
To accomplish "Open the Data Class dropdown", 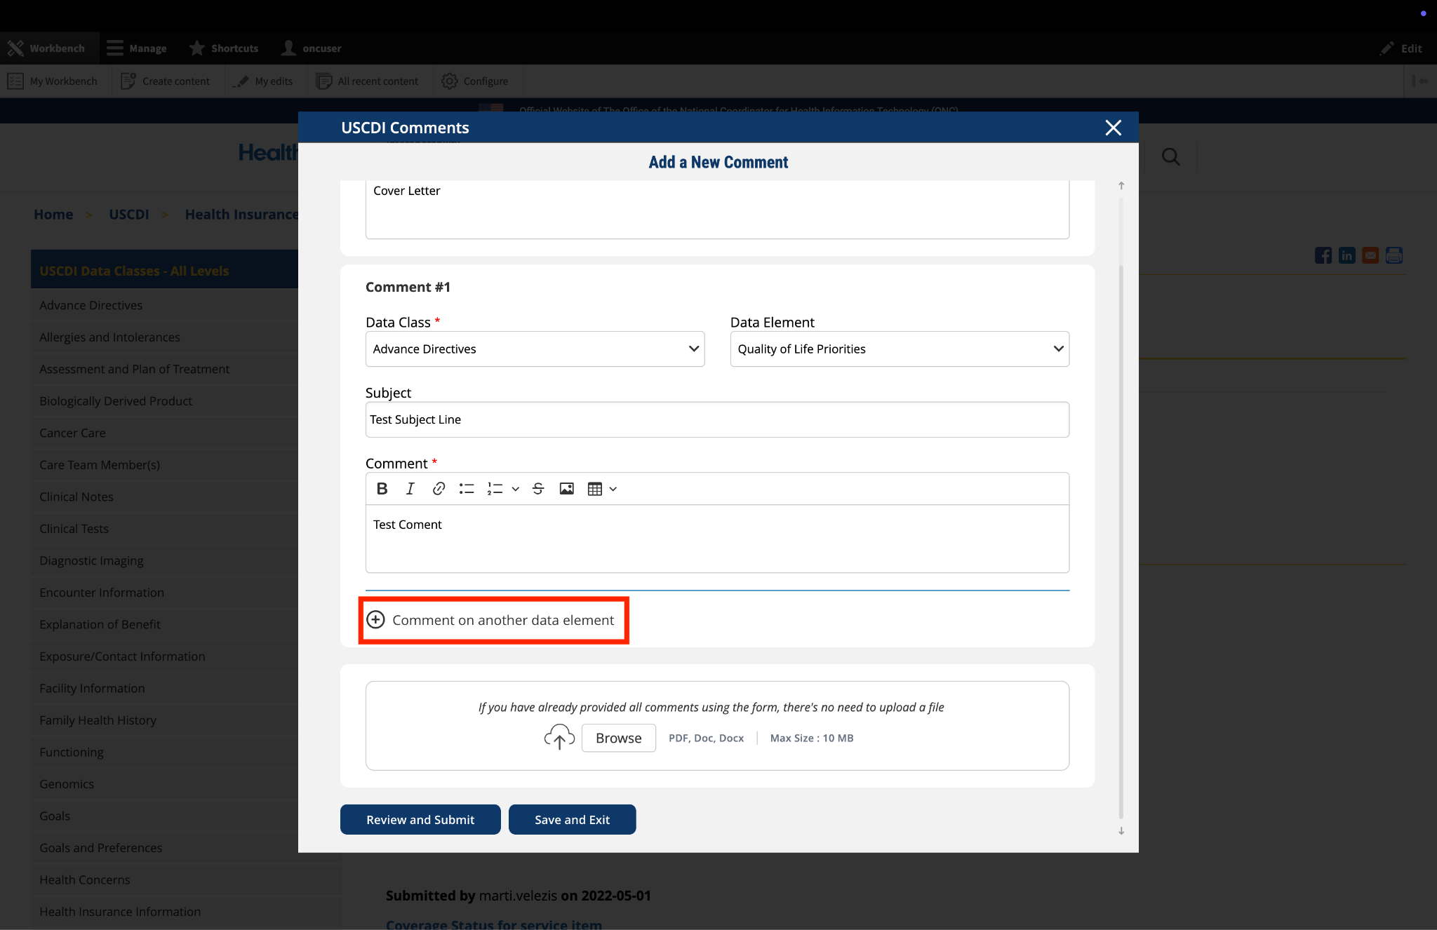I will click(x=535, y=349).
